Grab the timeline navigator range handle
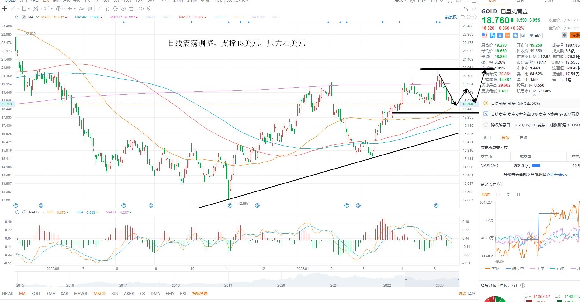This screenshot has width=580, height=302. point(406,279)
